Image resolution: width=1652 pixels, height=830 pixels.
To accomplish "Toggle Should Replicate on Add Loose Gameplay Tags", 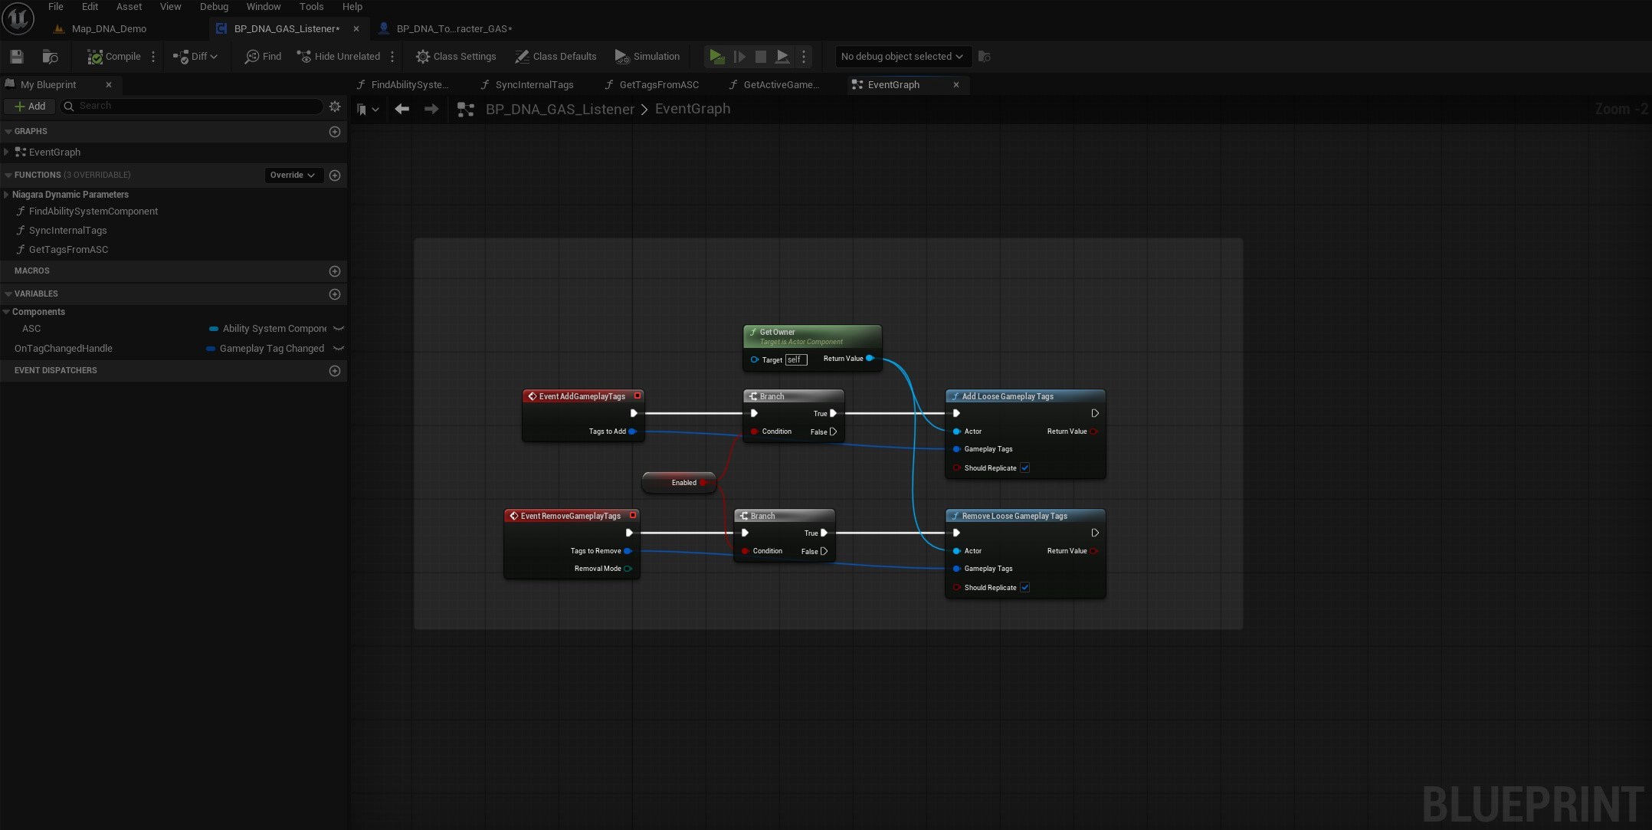I will tap(1024, 468).
